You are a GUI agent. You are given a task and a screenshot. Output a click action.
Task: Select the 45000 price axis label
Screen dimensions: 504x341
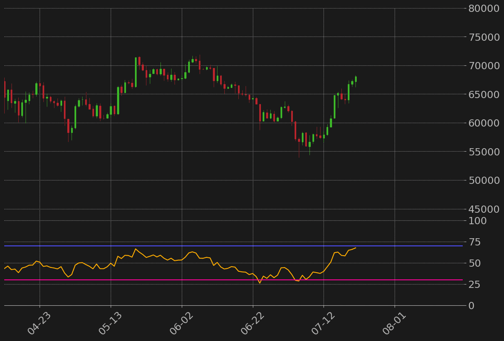pyautogui.click(x=484, y=209)
